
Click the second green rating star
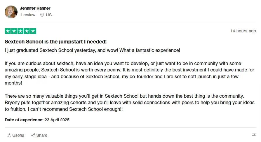(14, 31)
